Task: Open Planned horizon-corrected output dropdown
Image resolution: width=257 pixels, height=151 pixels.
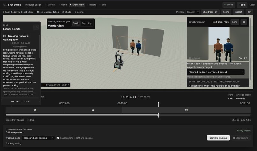Action: coord(216,72)
